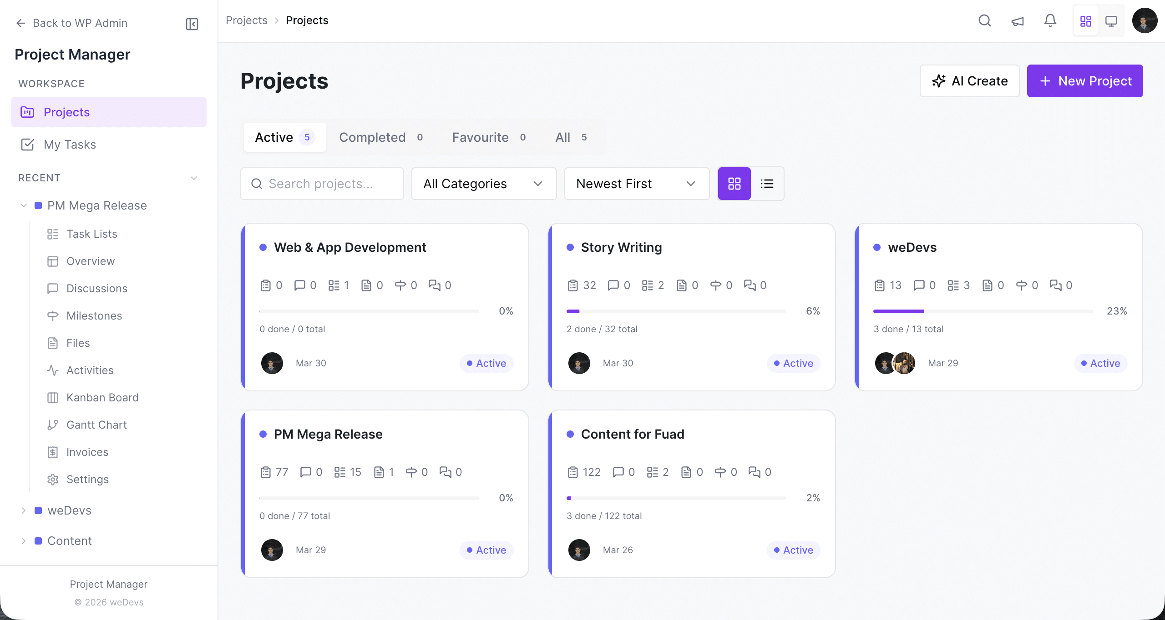Click task lists icon on PM Mega Release card
The width and height of the screenshot is (1165, 620).
(340, 472)
